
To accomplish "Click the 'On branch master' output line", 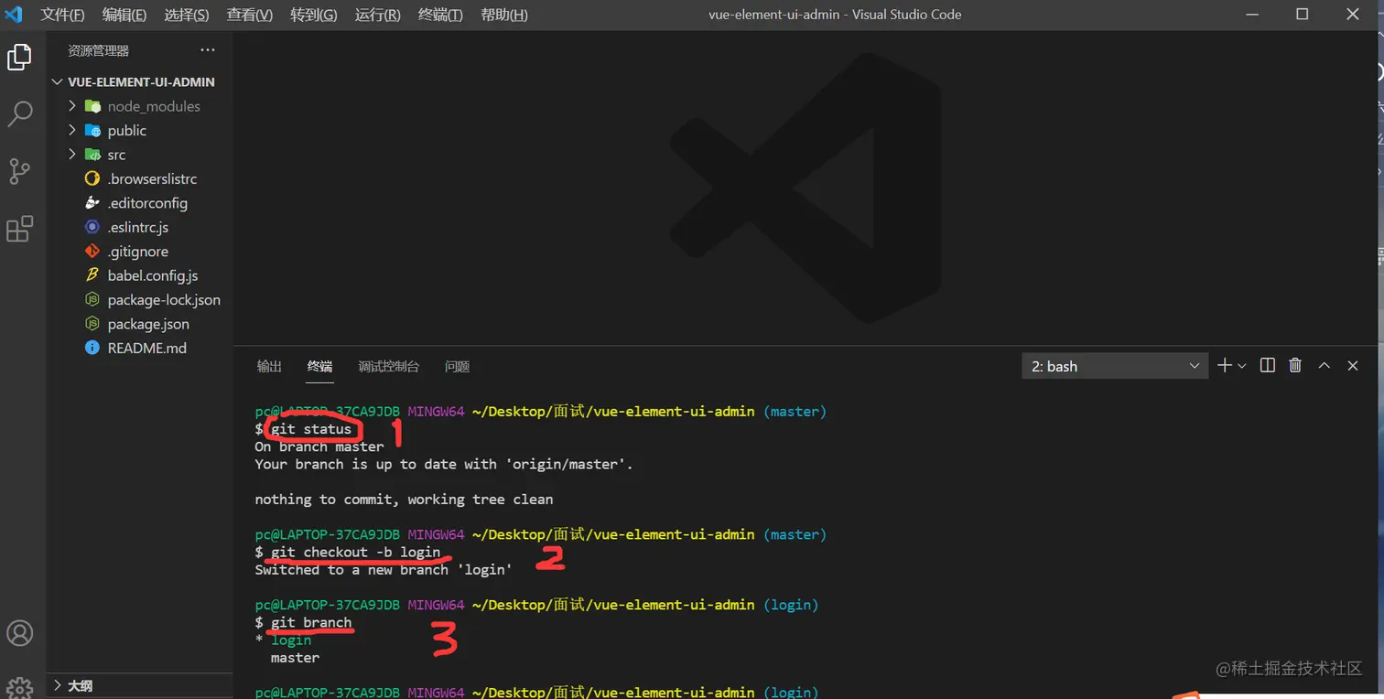I will click(x=319, y=446).
